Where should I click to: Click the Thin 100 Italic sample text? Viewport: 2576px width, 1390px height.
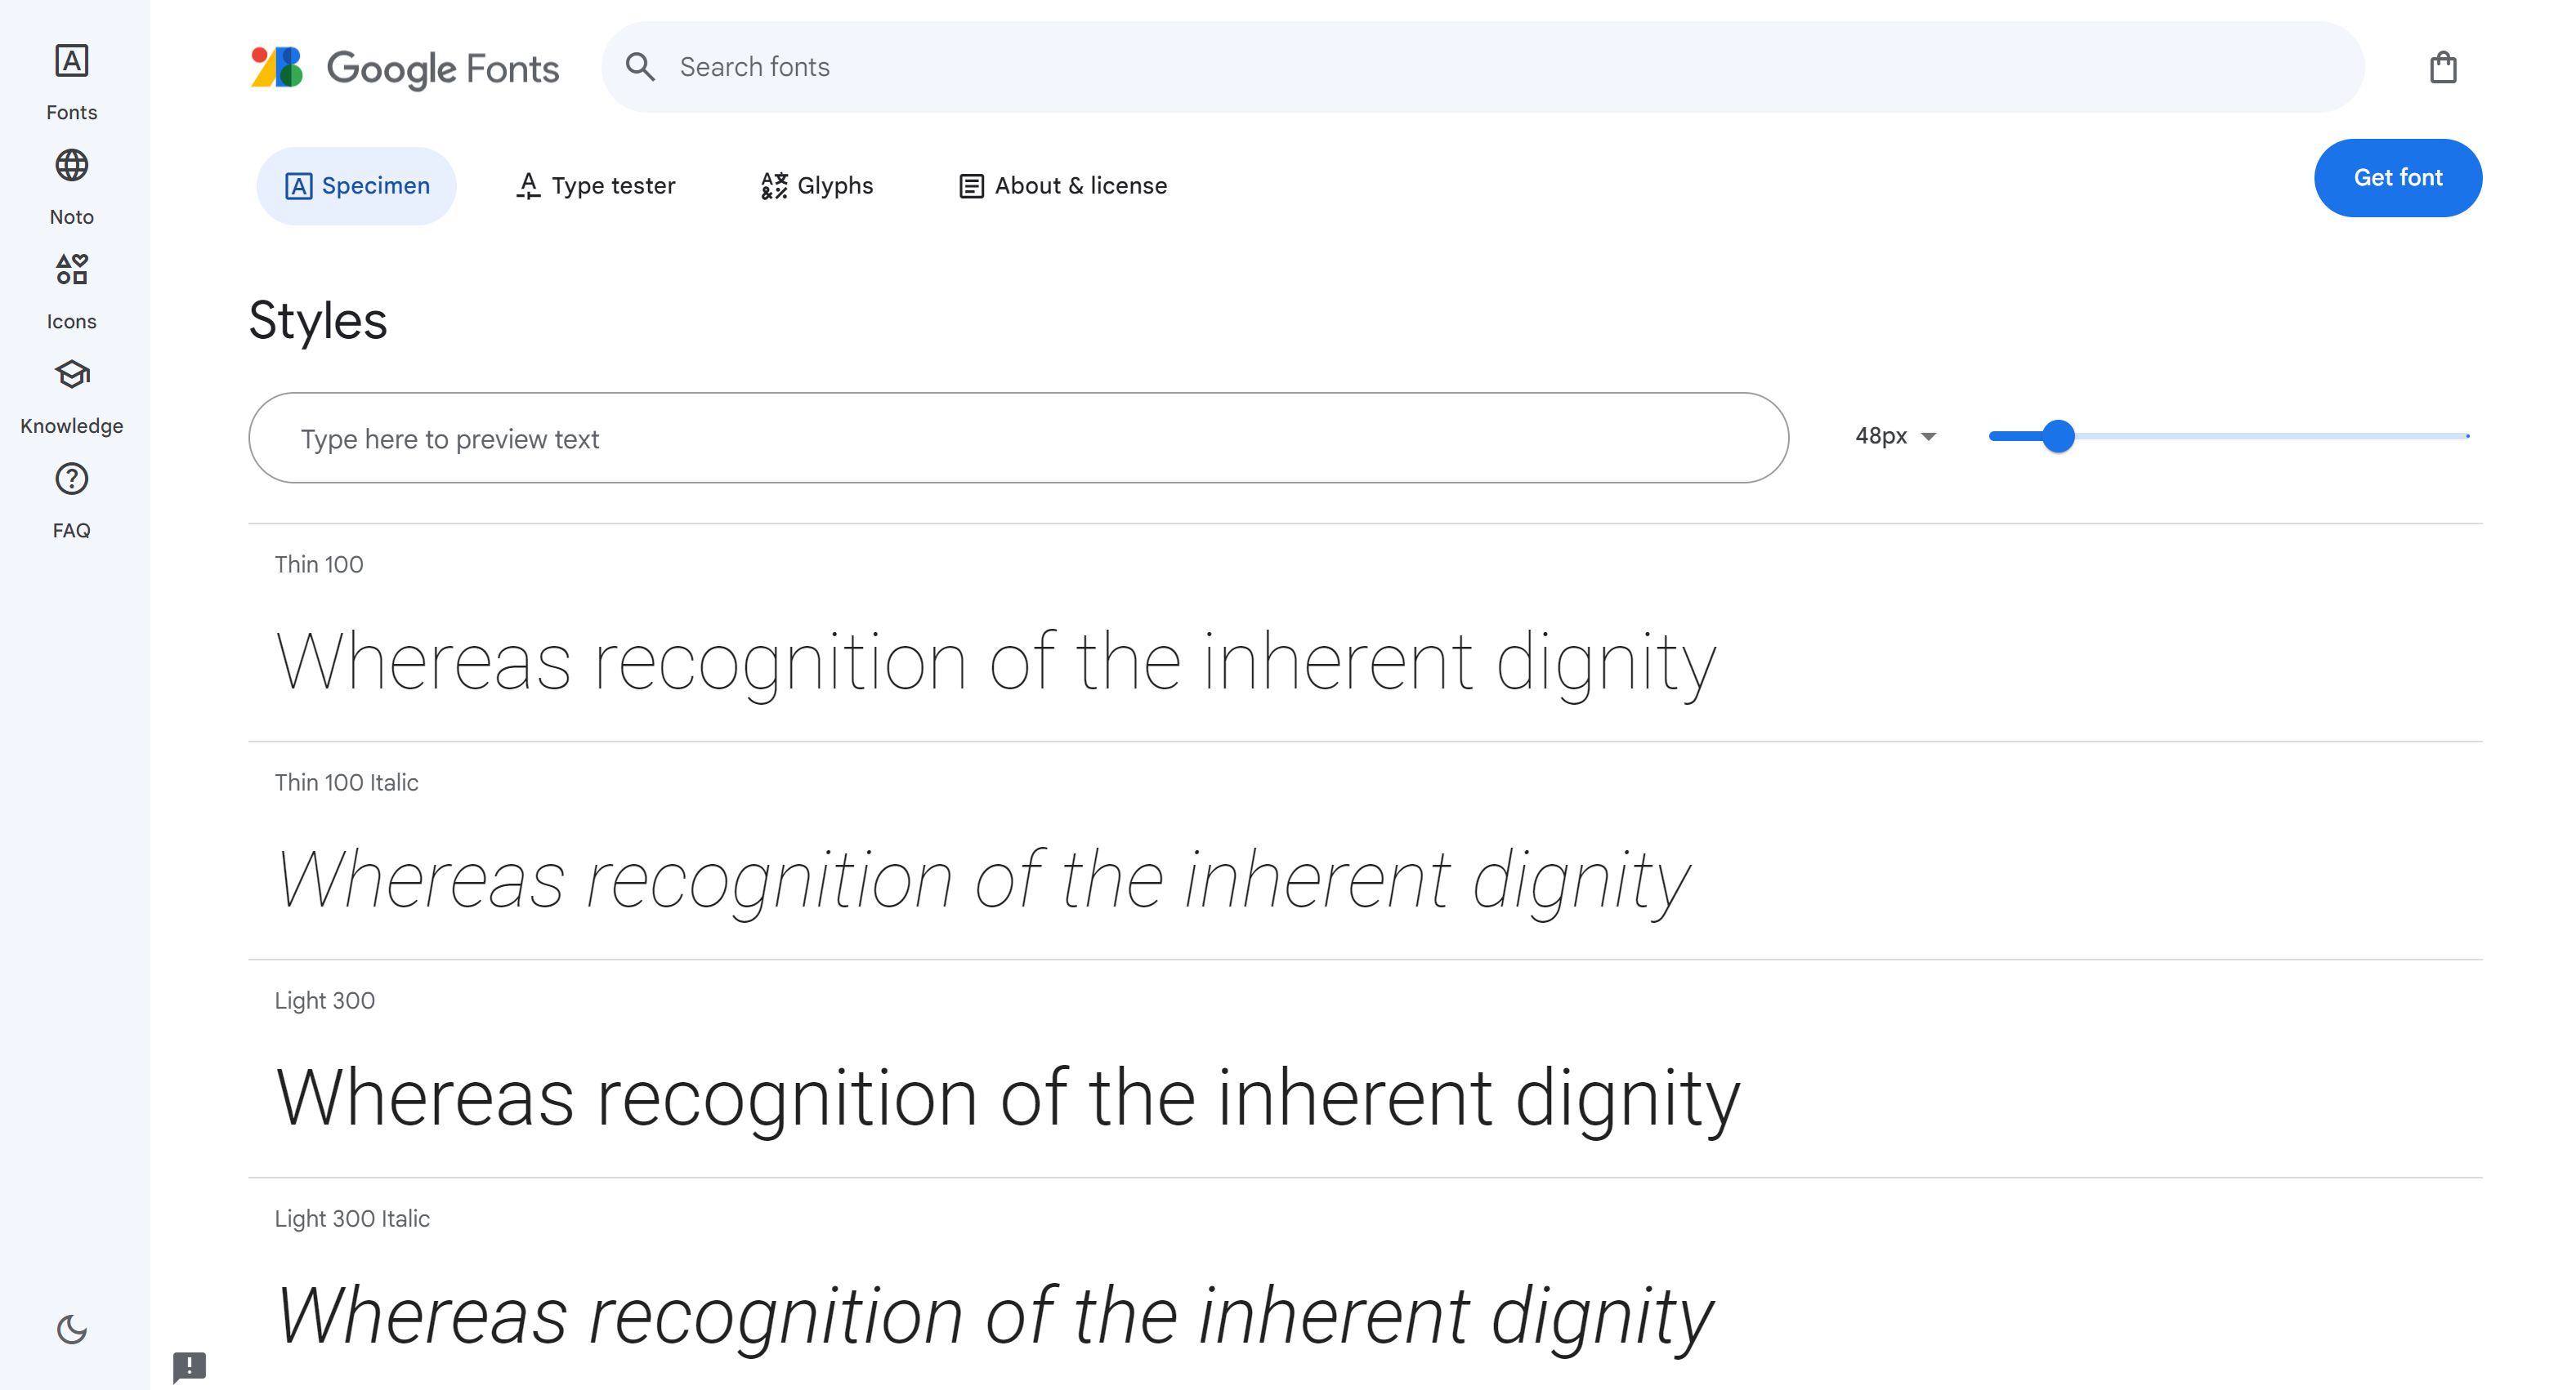pos(982,880)
